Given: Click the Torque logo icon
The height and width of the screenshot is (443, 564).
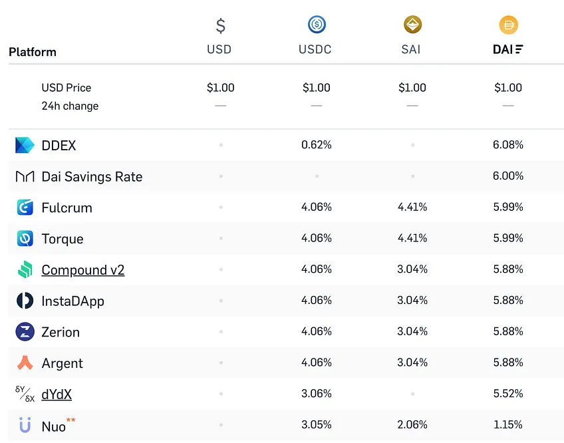Looking at the screenshot, I should click(25, 238).
